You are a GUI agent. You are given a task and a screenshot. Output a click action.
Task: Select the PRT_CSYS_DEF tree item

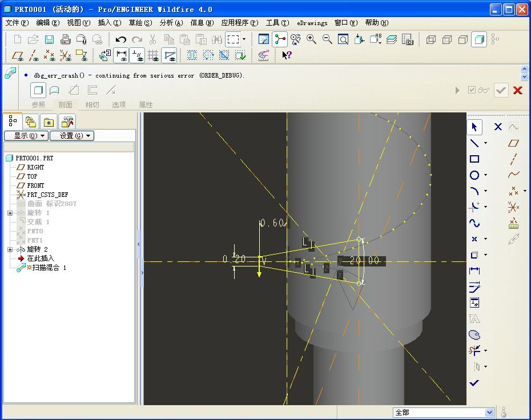coord(47,195)
